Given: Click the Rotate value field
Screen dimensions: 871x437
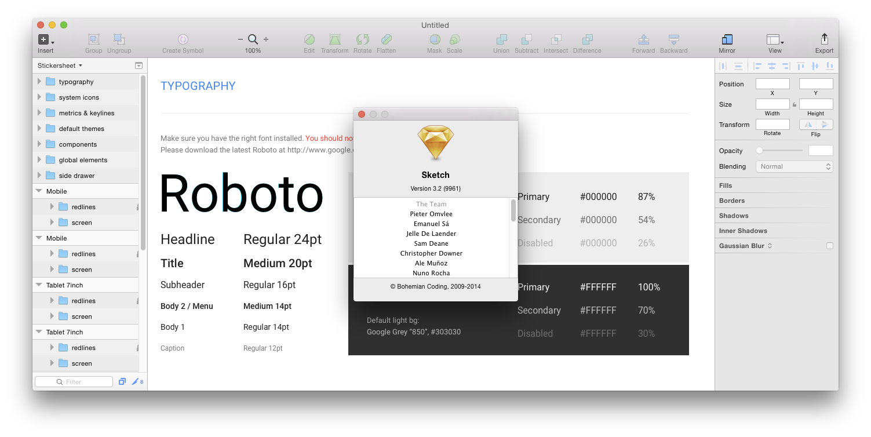Looking at the screenshot, I should (772, 125).
